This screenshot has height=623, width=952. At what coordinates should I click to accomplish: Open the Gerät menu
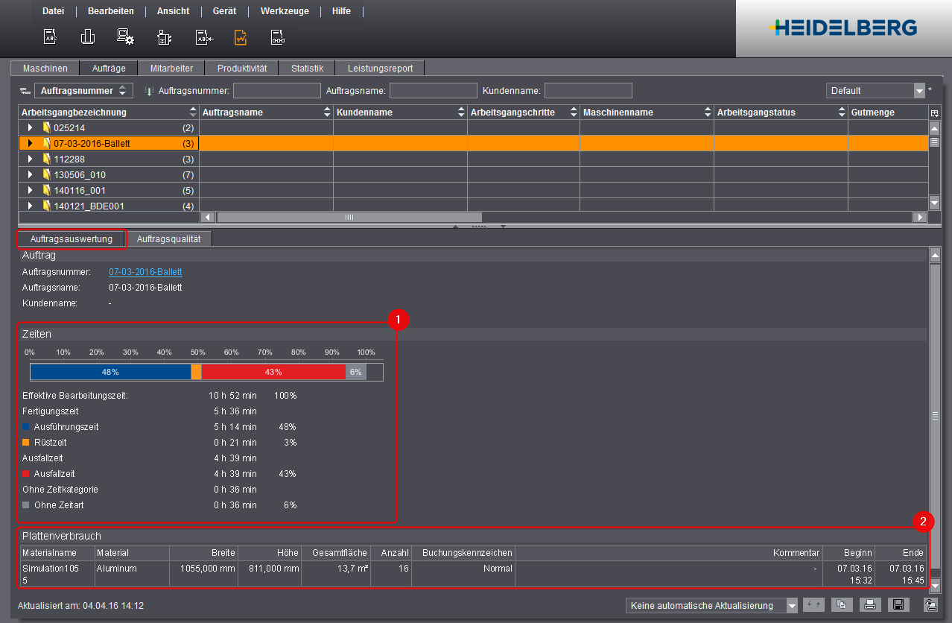[224, 11]
